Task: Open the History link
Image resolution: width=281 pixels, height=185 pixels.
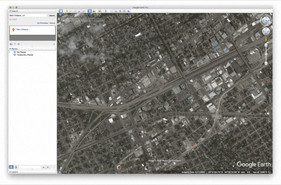Action: pyautogui.click(x=52, y=23)
